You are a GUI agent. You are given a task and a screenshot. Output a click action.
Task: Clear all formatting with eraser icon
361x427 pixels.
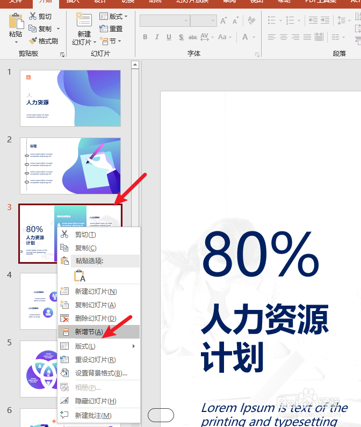tap(251, 20)
